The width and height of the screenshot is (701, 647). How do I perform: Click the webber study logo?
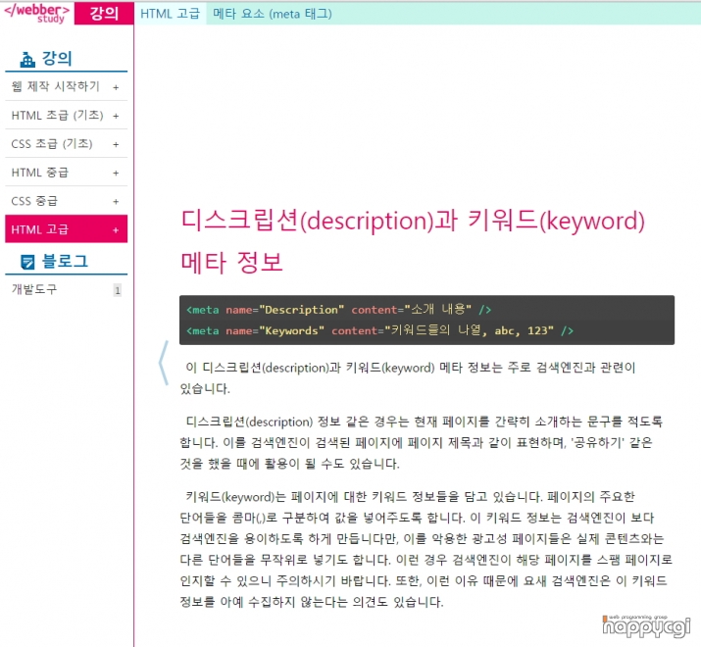[x=36, y=13]
